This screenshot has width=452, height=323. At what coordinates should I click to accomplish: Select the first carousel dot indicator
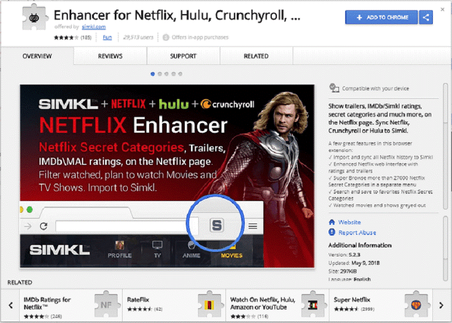click(153, 73)
